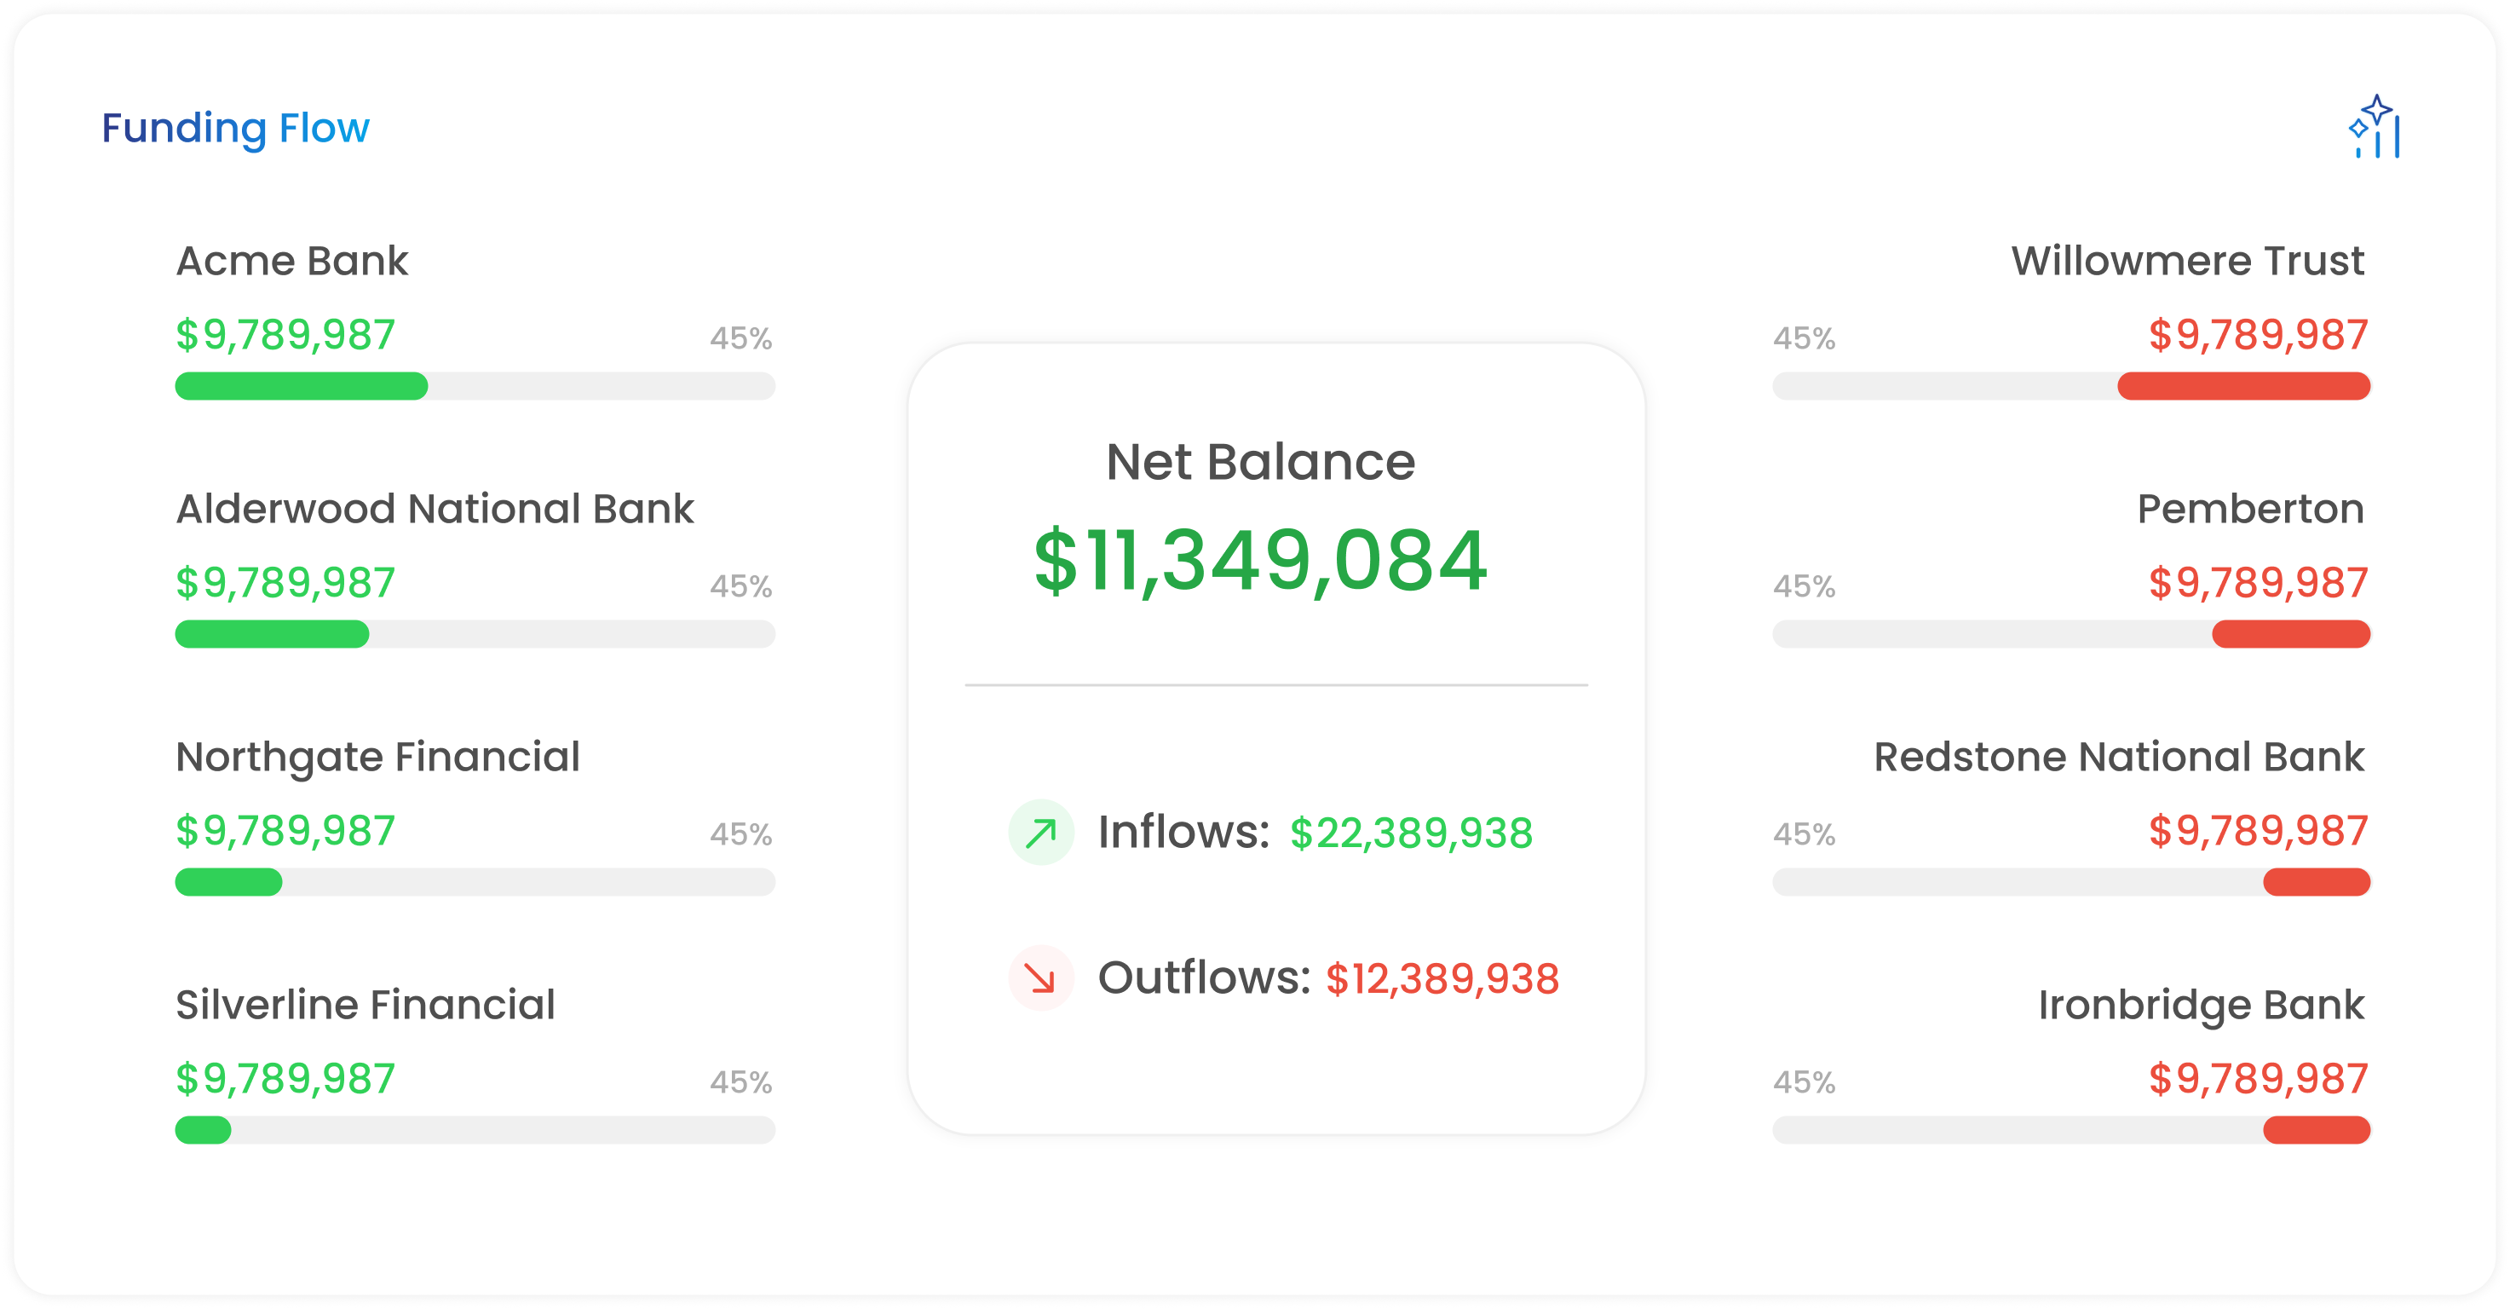
Task: Click the Acme Bank green progress bar
Action: (x=301, y=386)
